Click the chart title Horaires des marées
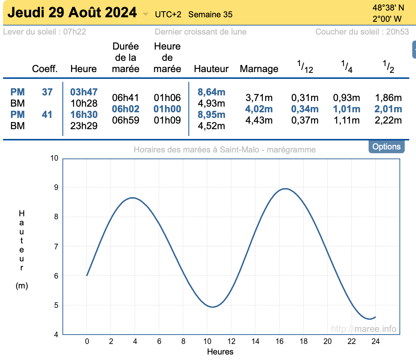Viewport: 416px width, 362px height. [225, 150]
